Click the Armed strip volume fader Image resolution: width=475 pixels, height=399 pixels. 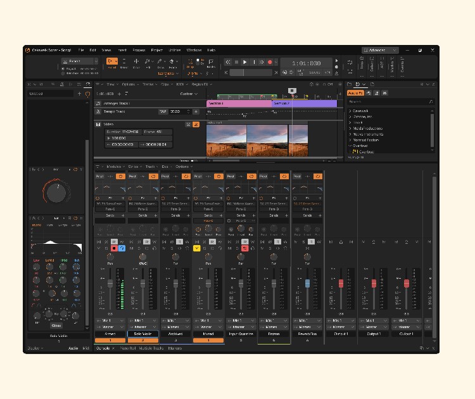coord(110,284)
